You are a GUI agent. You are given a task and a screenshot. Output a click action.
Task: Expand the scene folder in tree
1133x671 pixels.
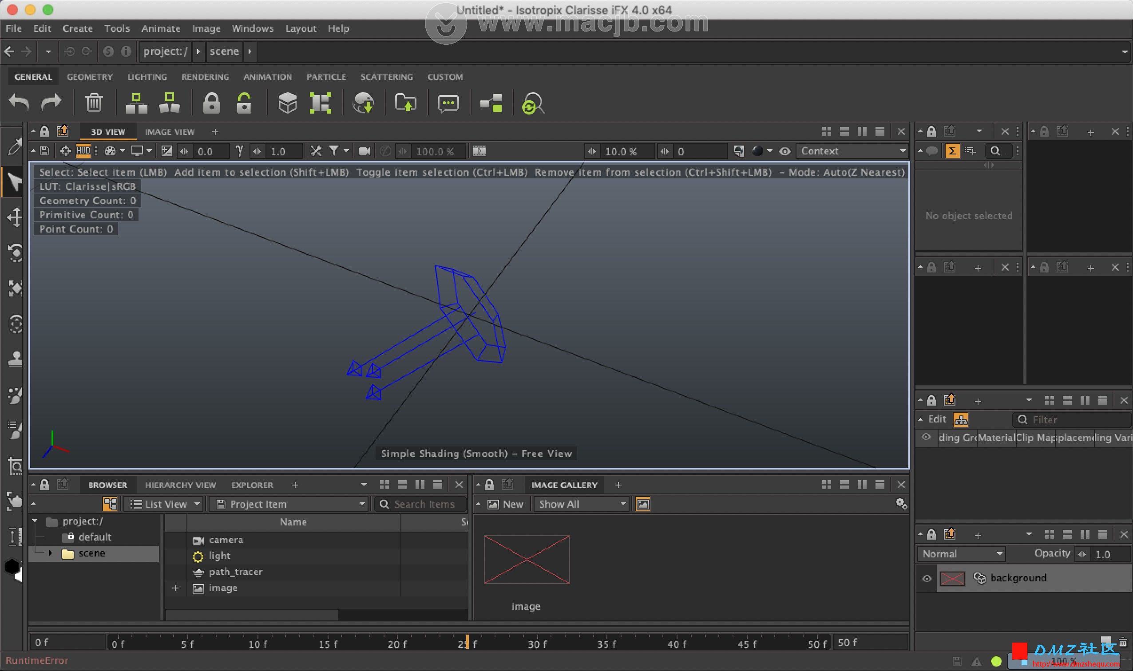coord(50,553)
